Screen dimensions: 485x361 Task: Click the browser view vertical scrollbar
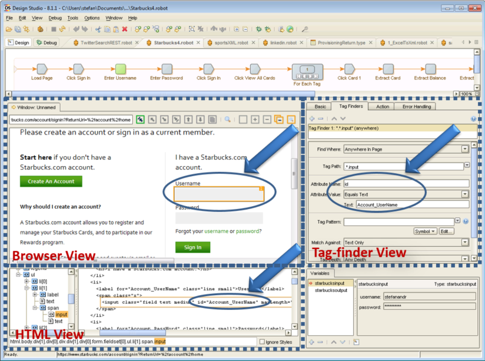pyautogui.click(x=294, y=173)
